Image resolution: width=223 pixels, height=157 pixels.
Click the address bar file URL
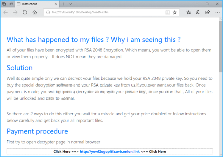(81, 12)
